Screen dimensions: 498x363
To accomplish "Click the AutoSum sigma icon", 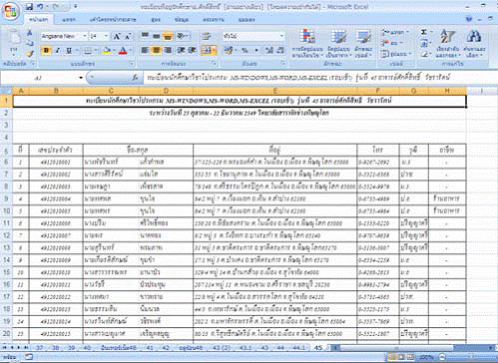I will (x=424, y=32).
